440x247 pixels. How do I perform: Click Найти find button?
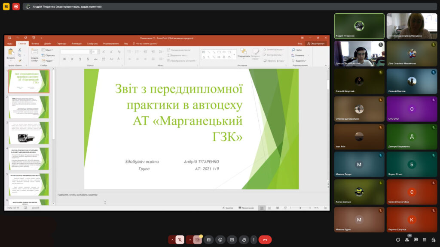[297, 50]
